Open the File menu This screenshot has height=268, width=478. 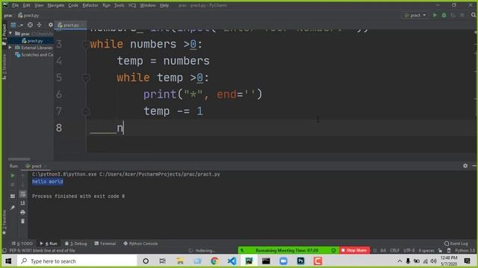pyautogui.click(x=15, y=5)
